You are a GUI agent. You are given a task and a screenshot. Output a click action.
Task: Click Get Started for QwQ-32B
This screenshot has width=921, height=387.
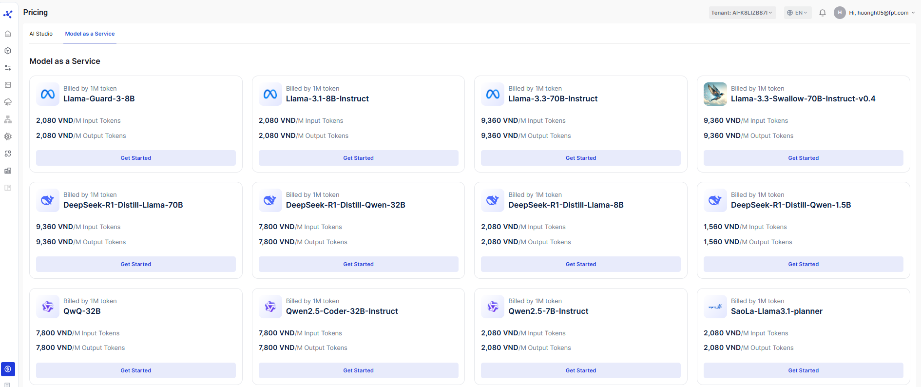(x=136, y=370)
